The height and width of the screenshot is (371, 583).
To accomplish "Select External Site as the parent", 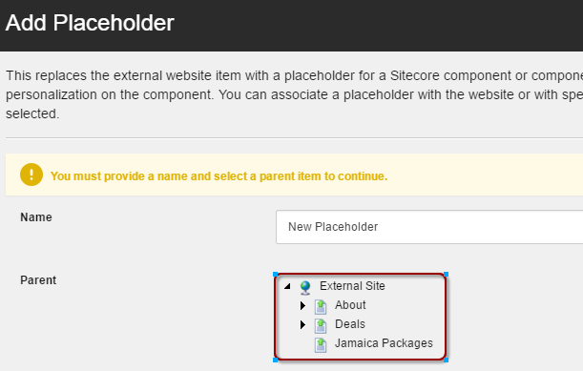I will pos(352,286).
